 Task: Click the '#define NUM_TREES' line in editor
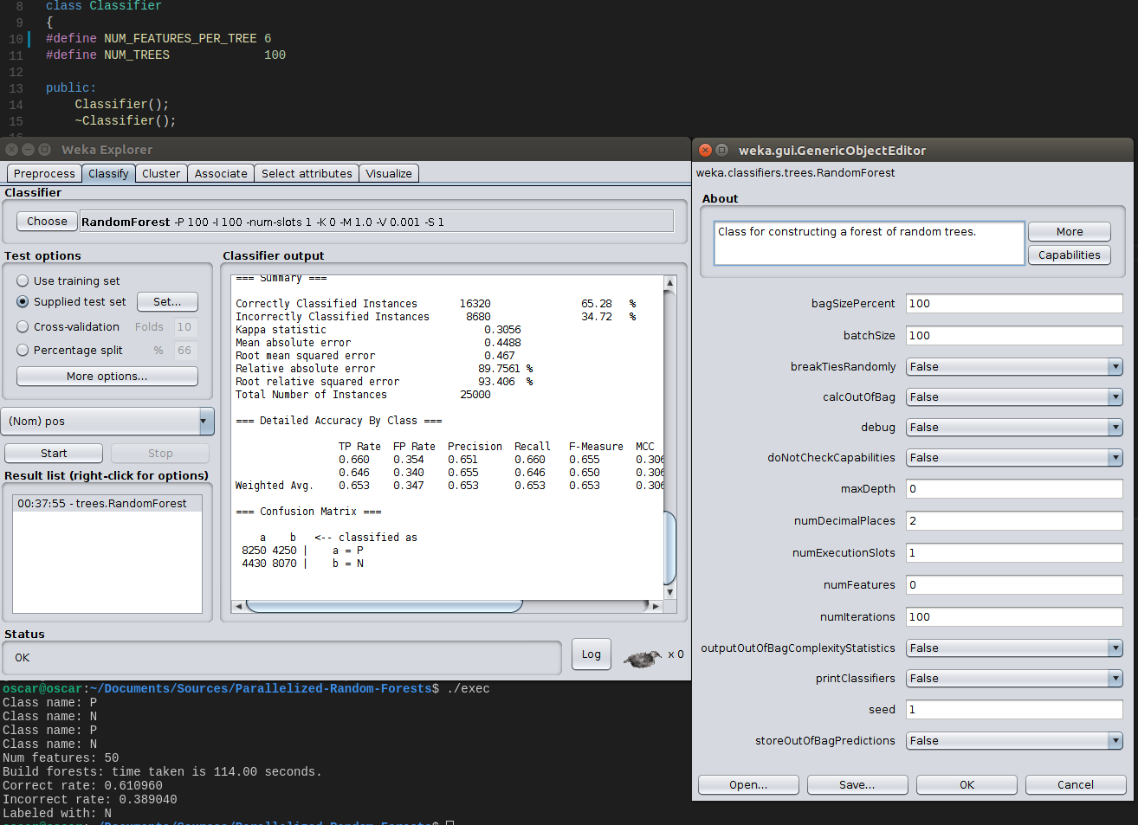pyautogui.click(x=165, y=55)
